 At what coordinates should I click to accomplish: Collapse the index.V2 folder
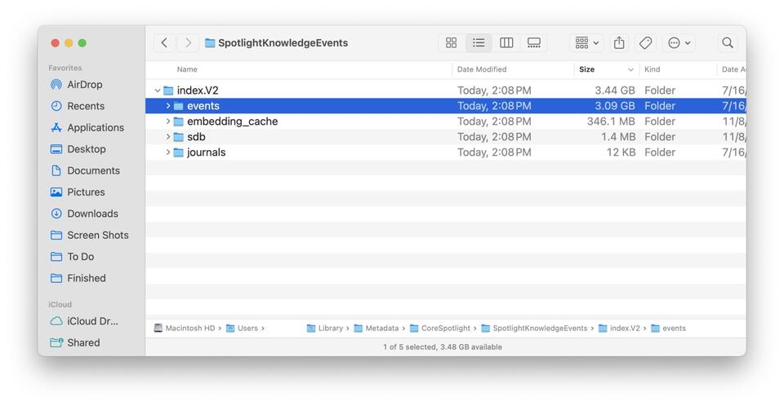coord(158,90)
